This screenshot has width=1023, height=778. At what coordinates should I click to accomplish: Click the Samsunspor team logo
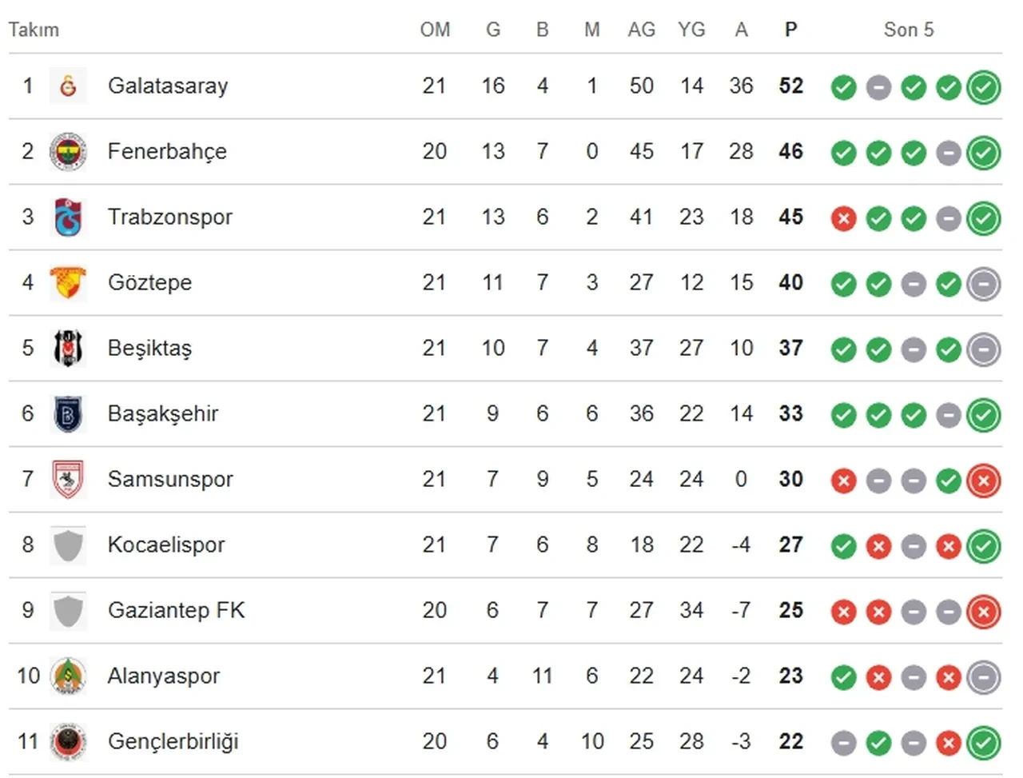69,479
